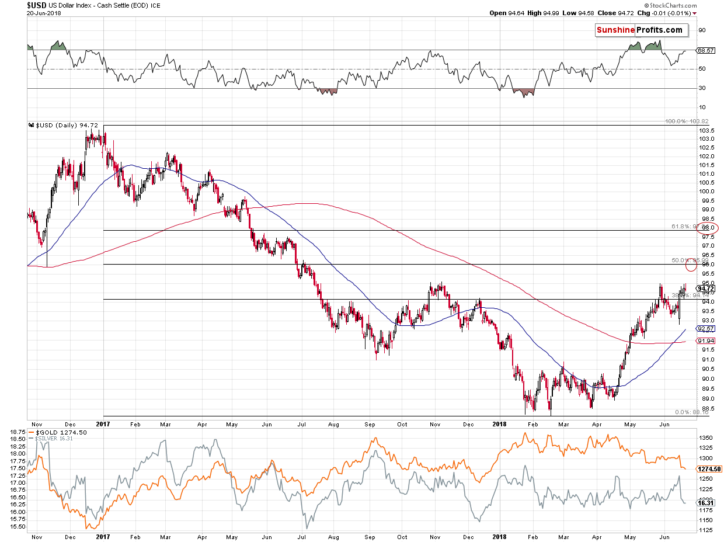Click the red circle near 96.0 level

tap(691, 264)
